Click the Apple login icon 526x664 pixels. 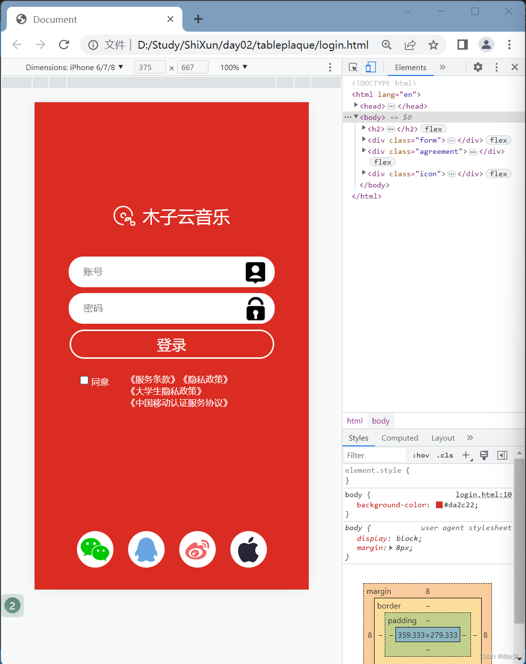click(x=248, y=549)
